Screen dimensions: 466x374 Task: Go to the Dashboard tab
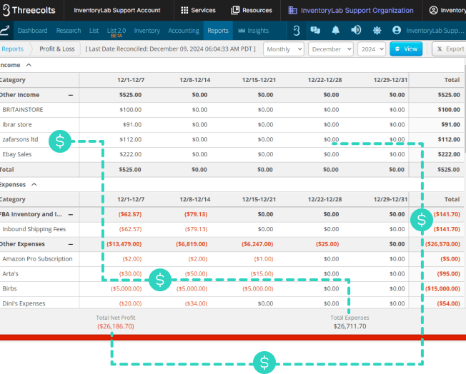(x=32, y=31)
